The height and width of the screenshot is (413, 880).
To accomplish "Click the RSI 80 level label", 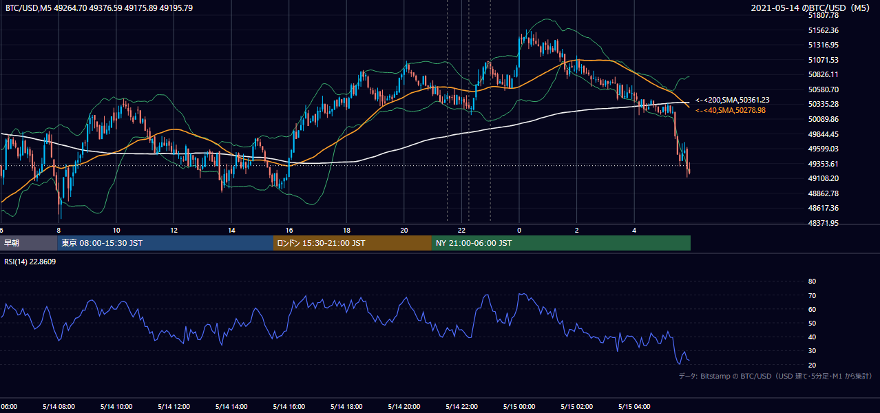I will coord(812,282).
